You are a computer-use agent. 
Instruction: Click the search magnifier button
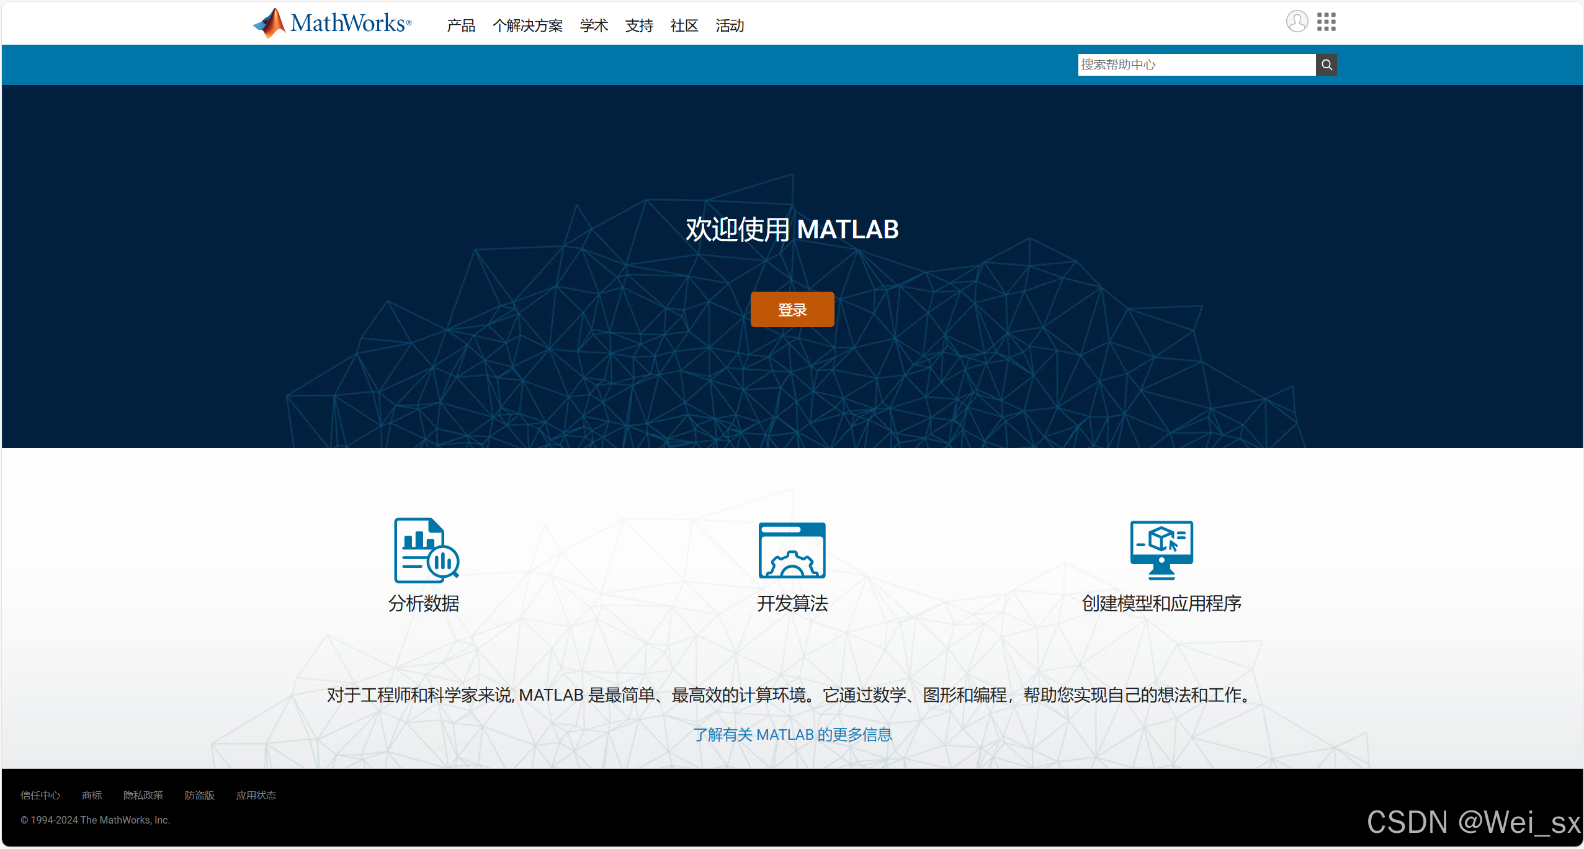point(1326,65)
